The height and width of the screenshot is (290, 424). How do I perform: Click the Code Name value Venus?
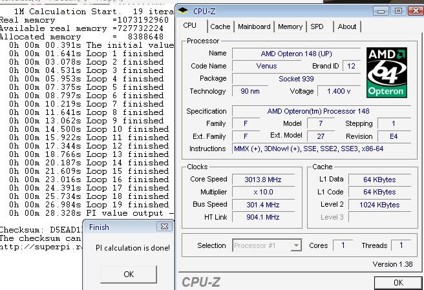coord(267,66)
